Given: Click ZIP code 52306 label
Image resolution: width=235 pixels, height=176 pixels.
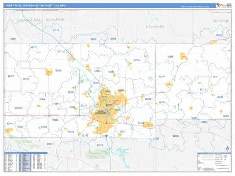Looking at the screenshot, I should (176, 136).
